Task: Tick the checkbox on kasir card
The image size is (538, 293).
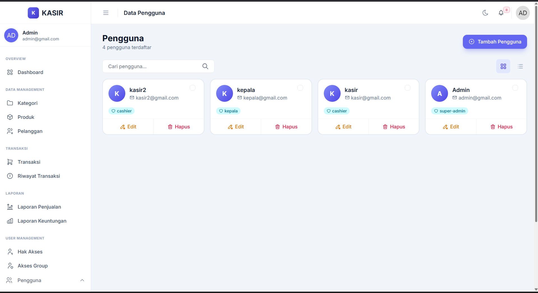Action: pos(408,88)
